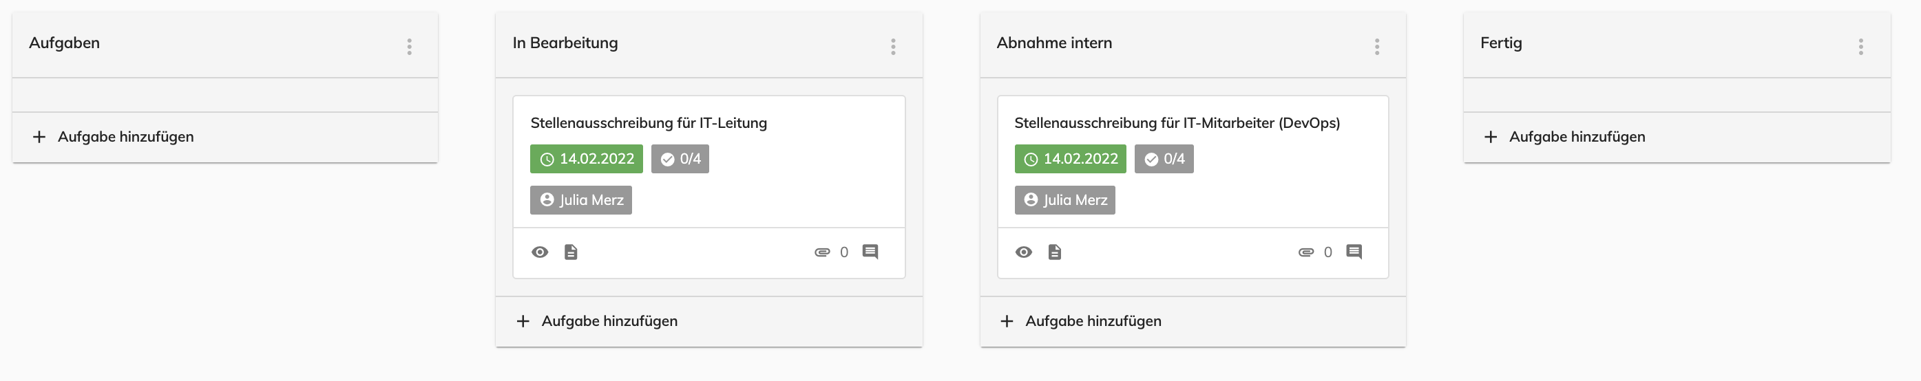This screenshot has width=1921, height=381.
Task: Click the eye icon on DevOps card
Action: [x=1024, y=252]
